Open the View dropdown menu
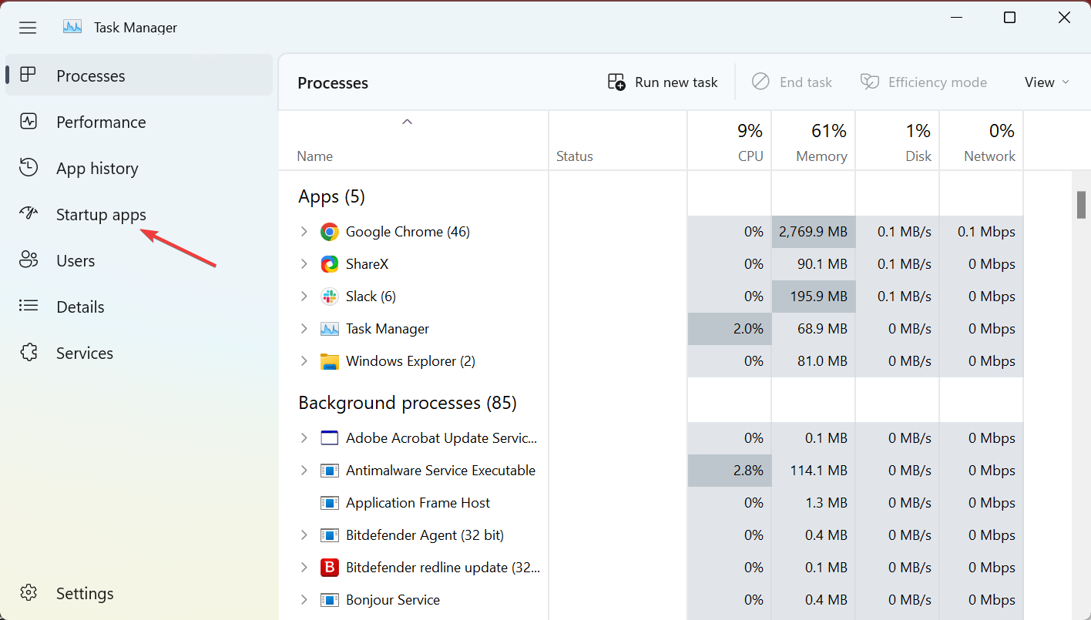This screenshot has width=1091, height=620. point(1047,82)
